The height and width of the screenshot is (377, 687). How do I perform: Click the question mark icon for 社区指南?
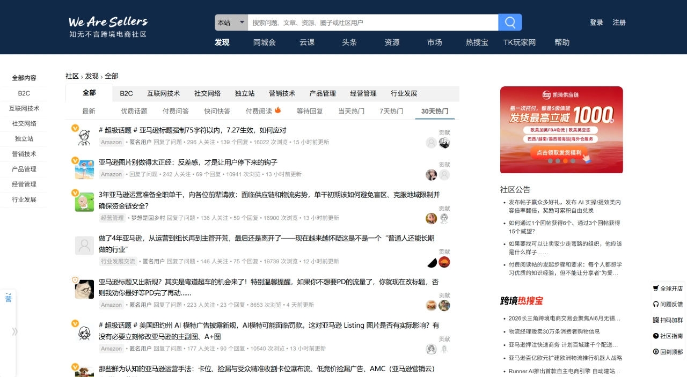tap(656, 336)
